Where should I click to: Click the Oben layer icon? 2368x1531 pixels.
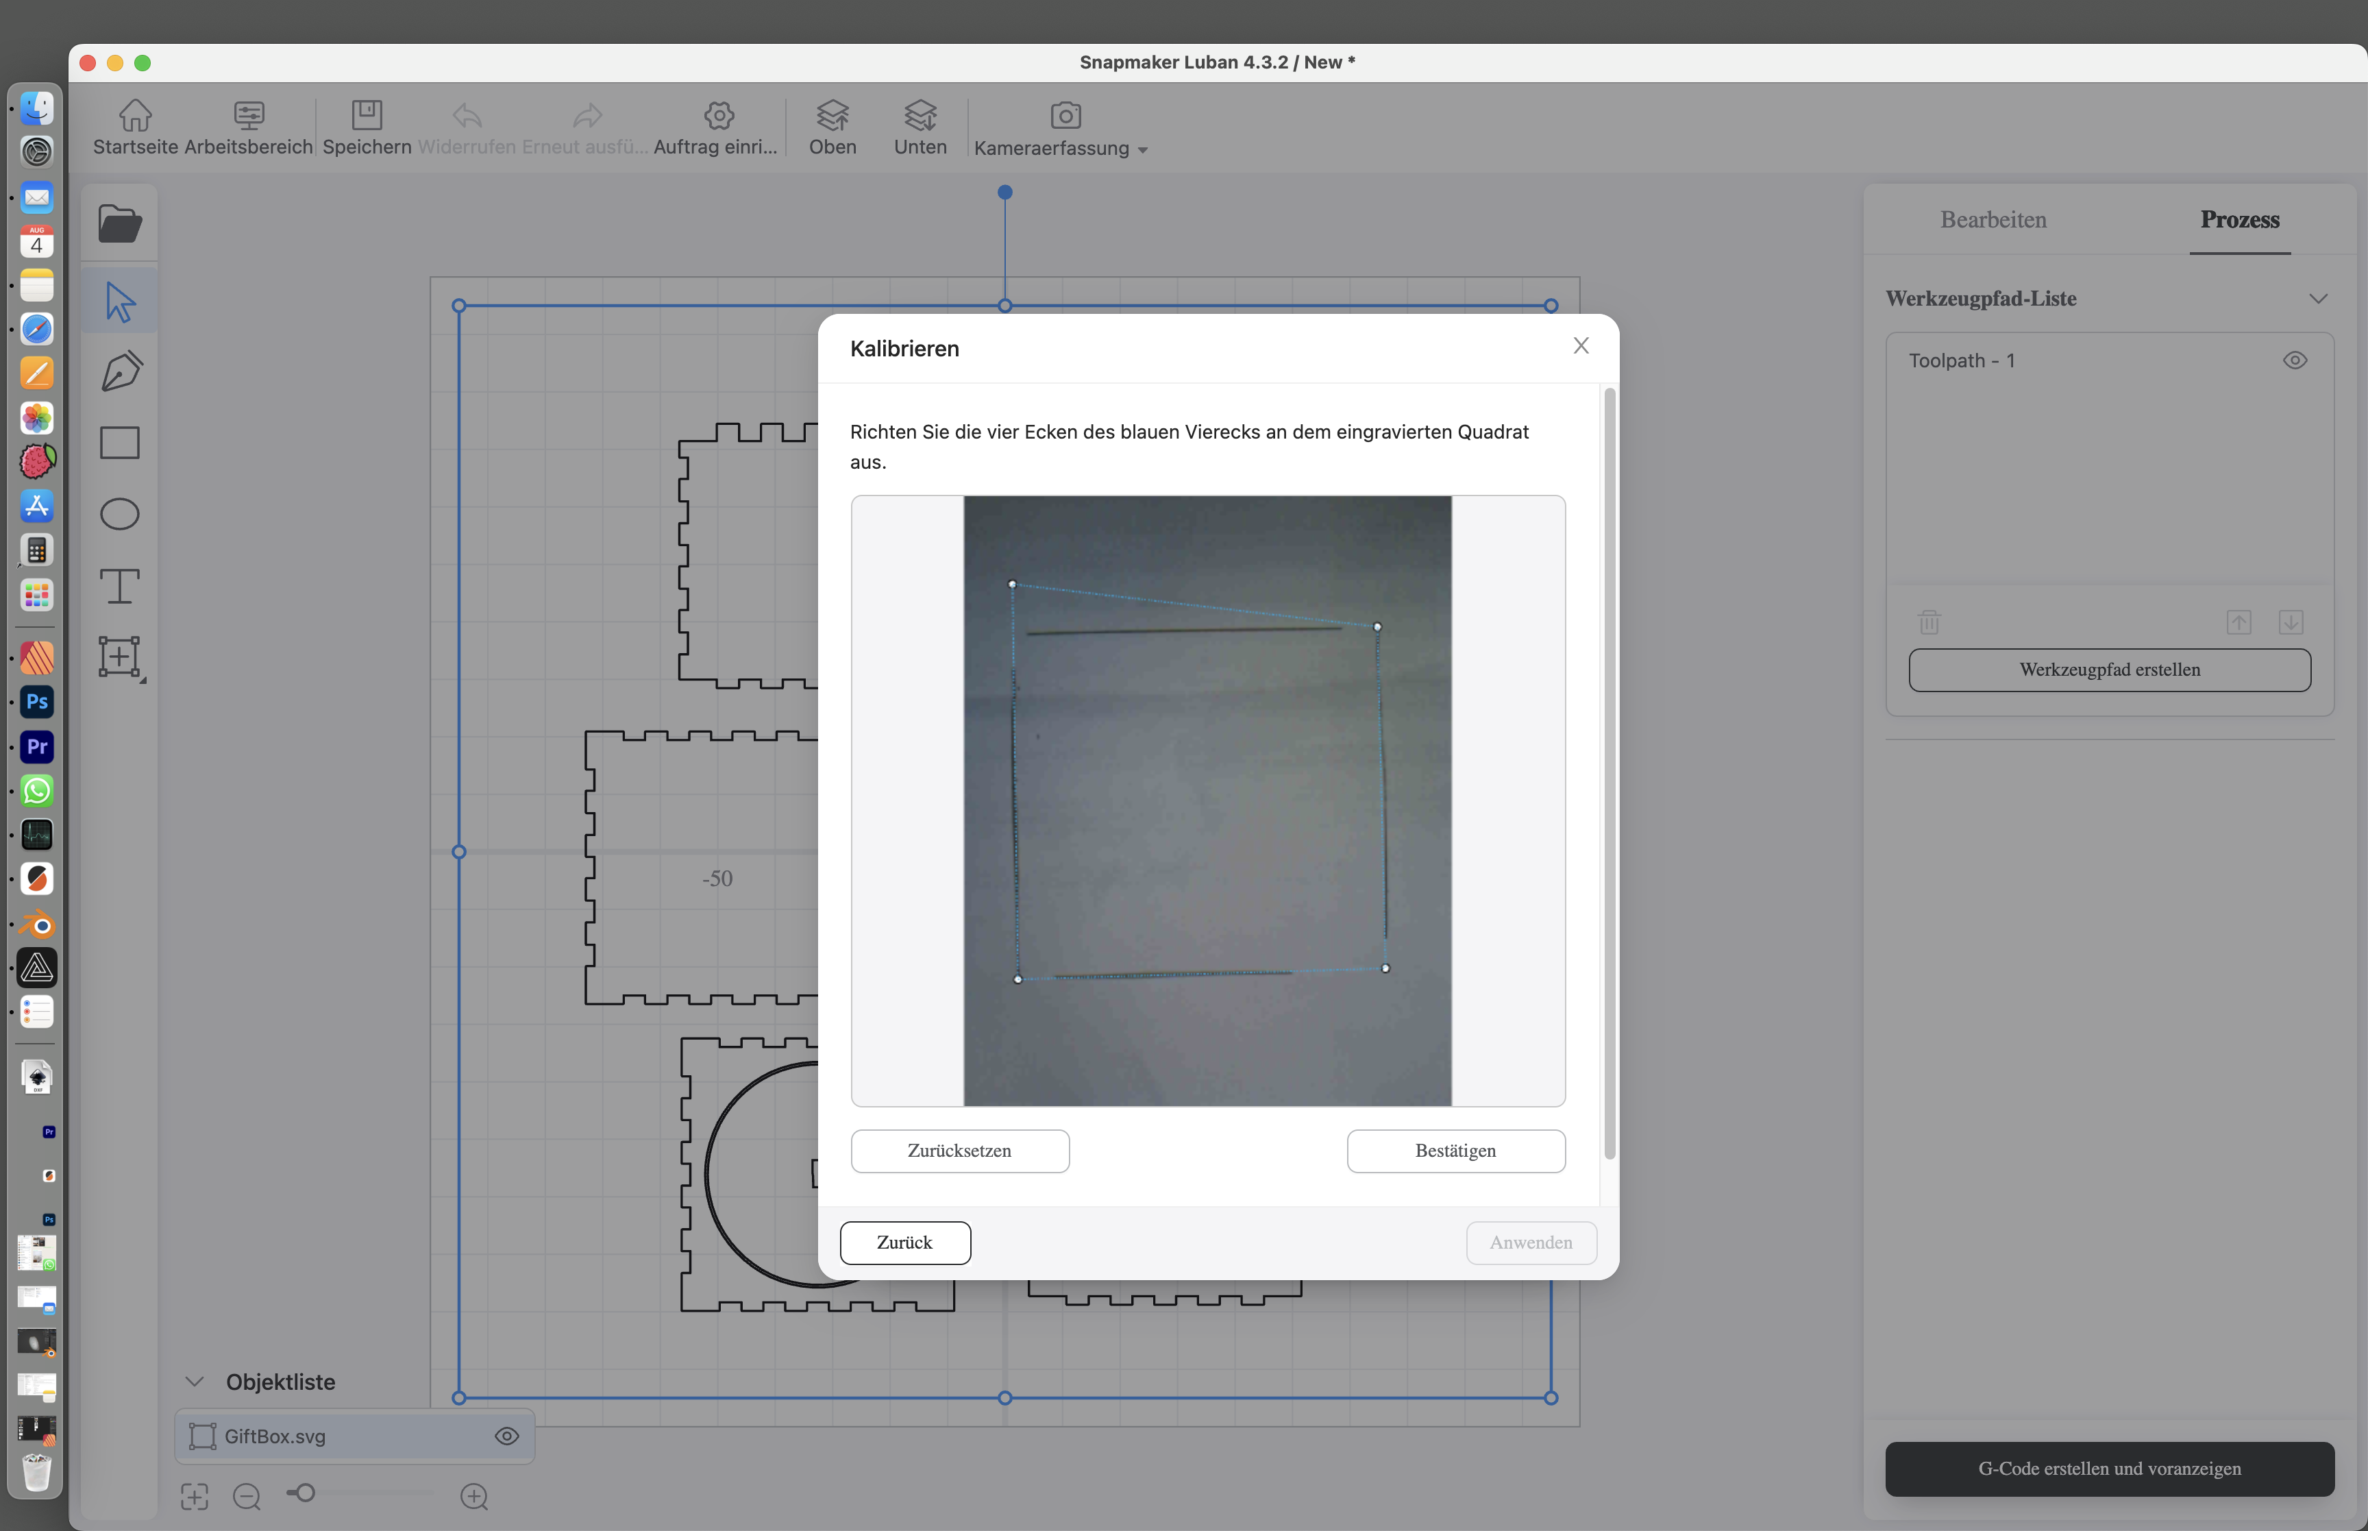pyautogui.click(x=832, y=115)
